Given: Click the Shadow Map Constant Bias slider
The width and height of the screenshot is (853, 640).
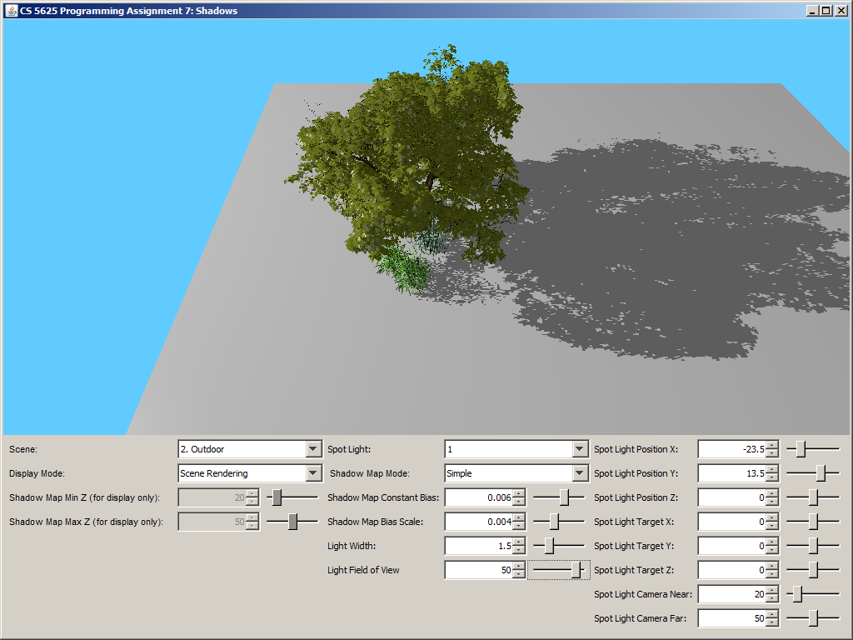Looking at the screenshot, I should click(x=559, y=497).
